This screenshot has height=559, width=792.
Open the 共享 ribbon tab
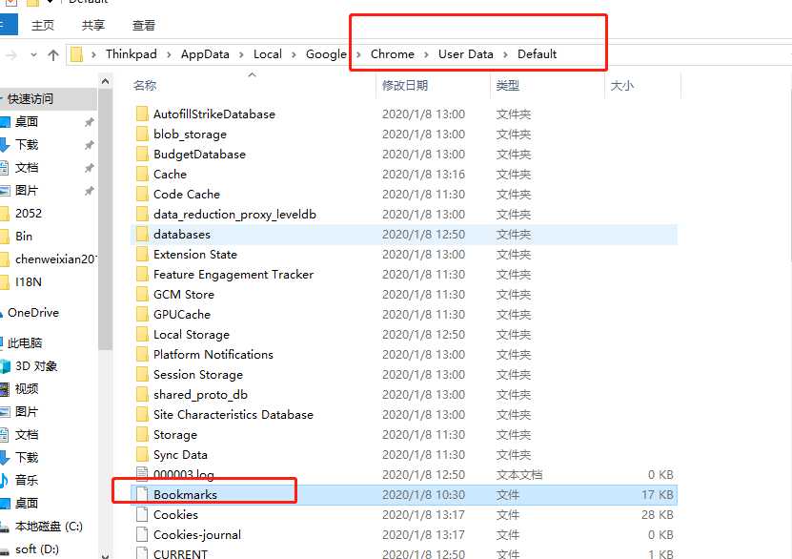tap(93, 25)
